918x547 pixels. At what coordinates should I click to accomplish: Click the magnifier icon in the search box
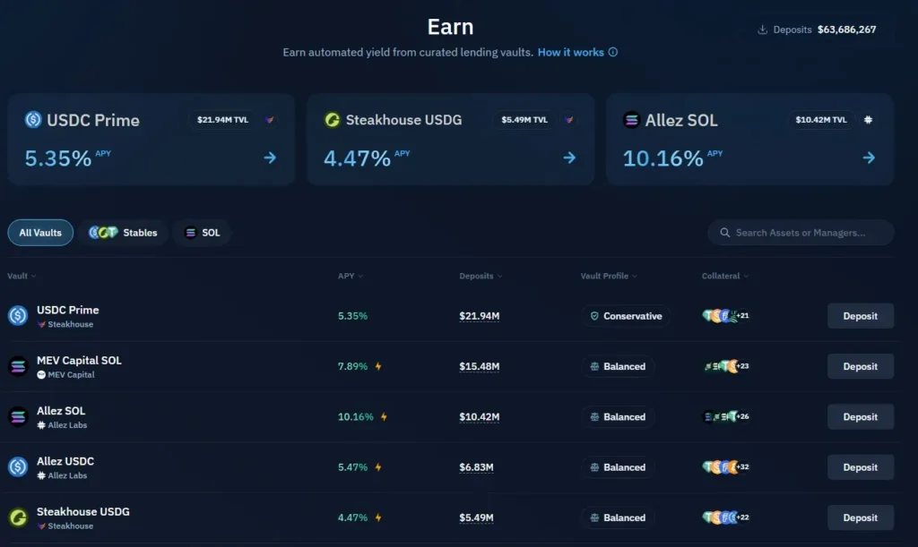(724, 233)
